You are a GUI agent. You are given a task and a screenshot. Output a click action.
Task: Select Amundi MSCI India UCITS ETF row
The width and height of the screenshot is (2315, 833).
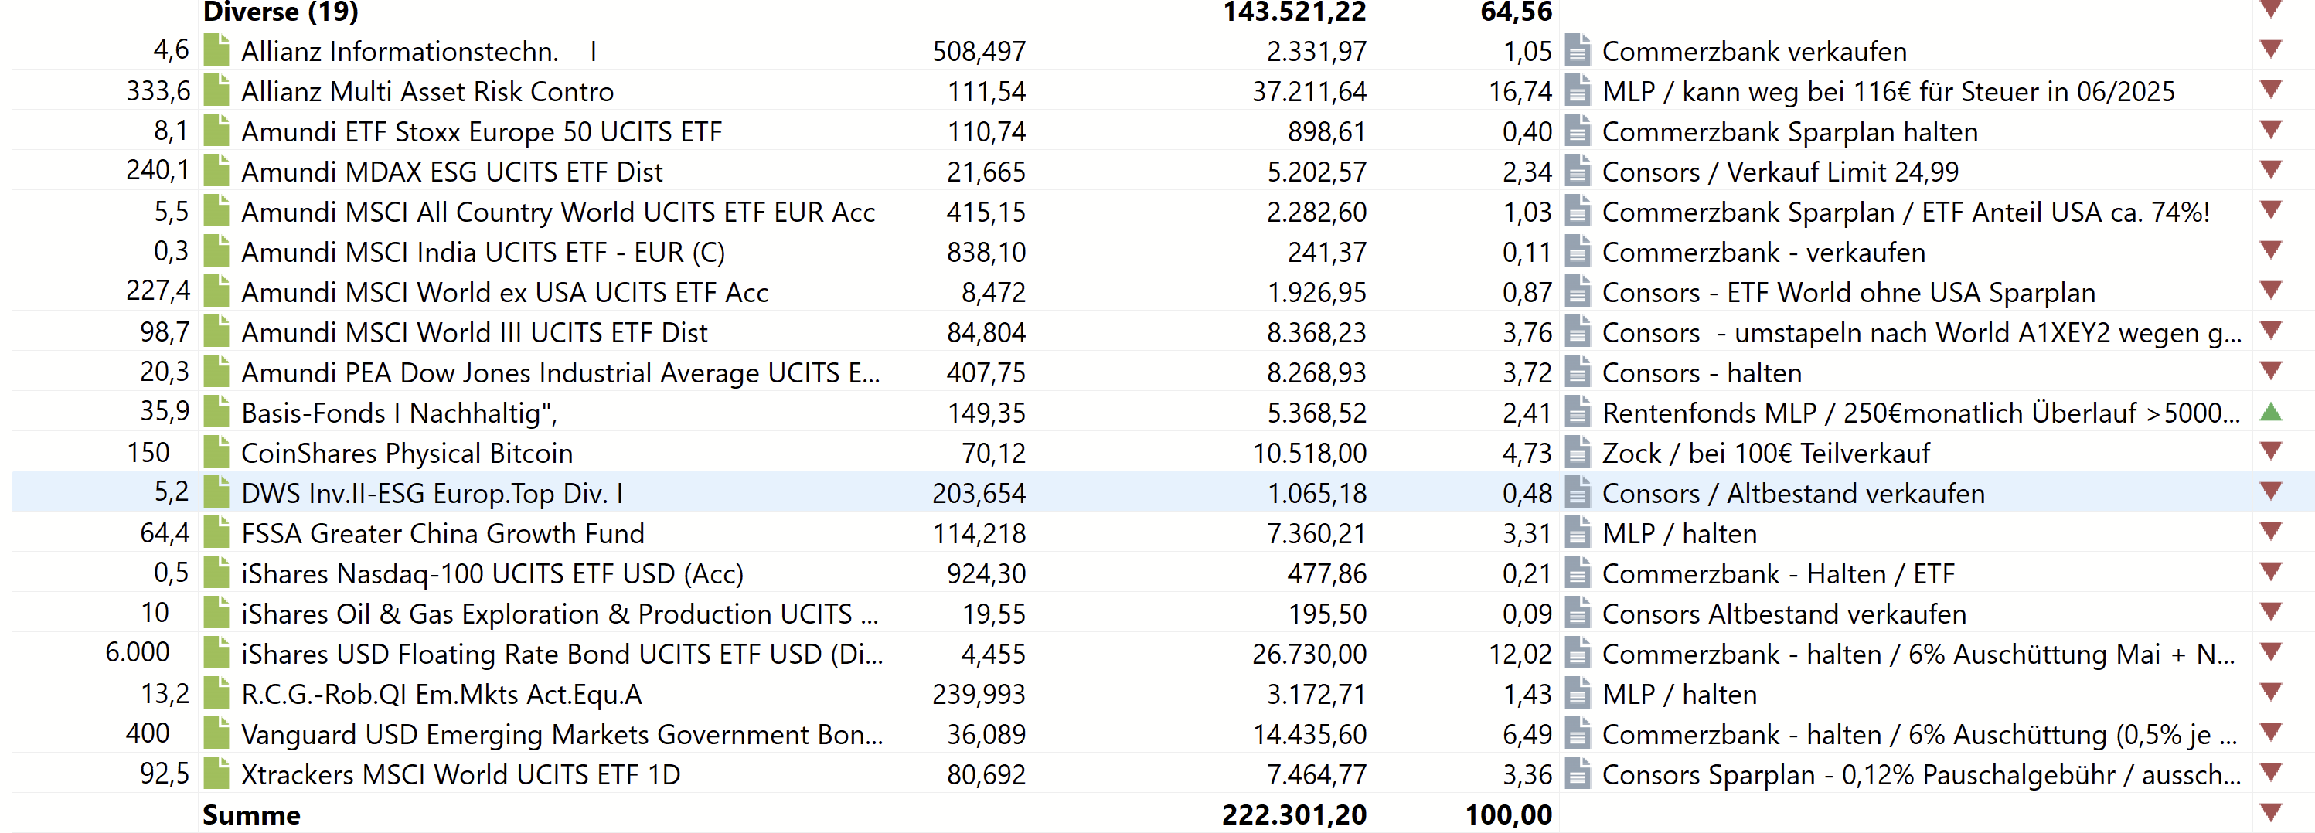(482, 252)
